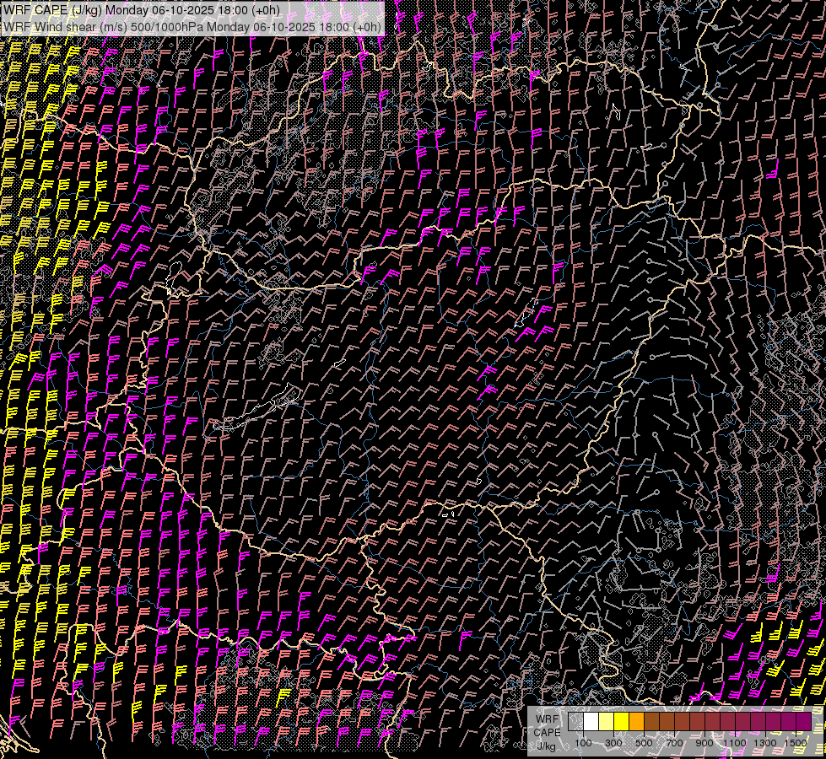826x759 pixels.
Task: Click the white swatch in the CAPE legend
Action: point(591,722)
